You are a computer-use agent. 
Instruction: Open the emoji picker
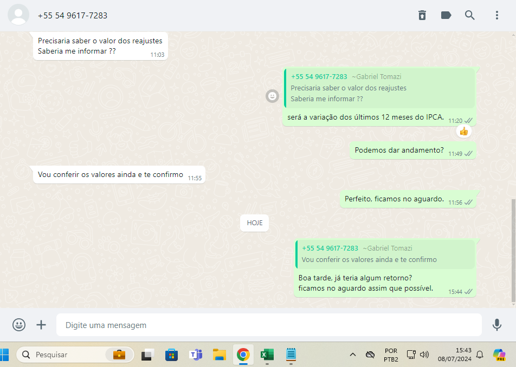point(19,325)
